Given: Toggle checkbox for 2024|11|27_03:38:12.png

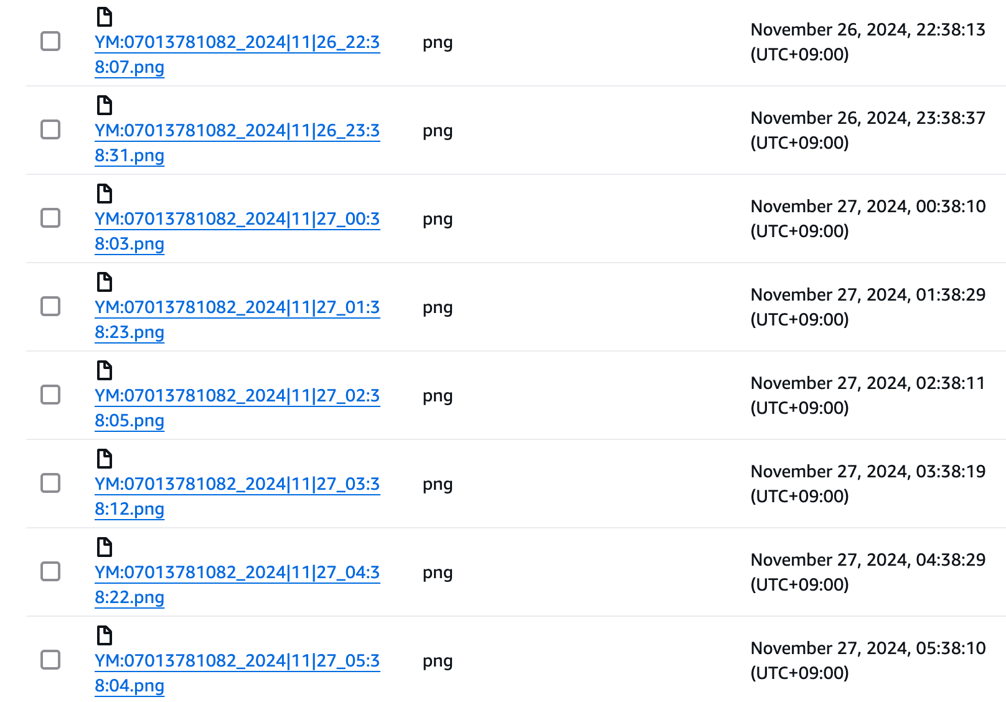Looking at the screenshot, I should coord(50,483).
